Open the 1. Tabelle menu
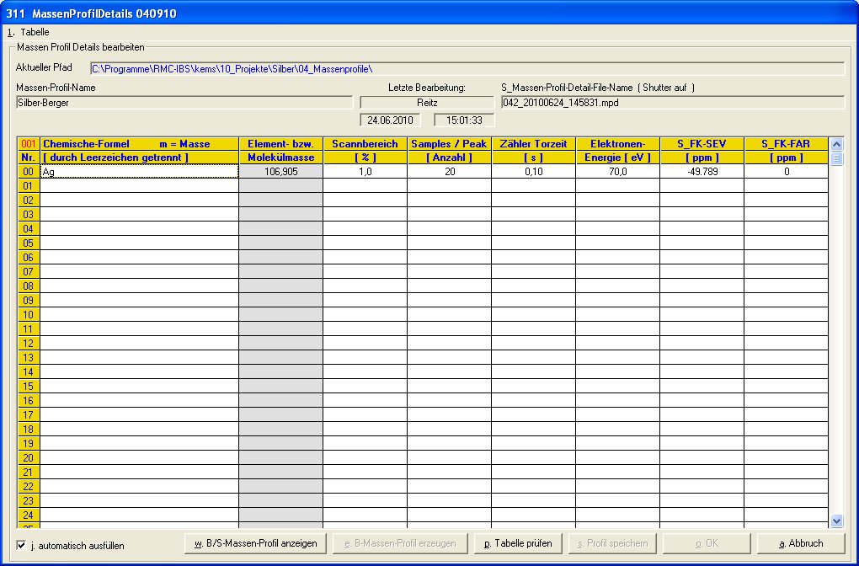859x566 pixels. [x=29, y=32]
